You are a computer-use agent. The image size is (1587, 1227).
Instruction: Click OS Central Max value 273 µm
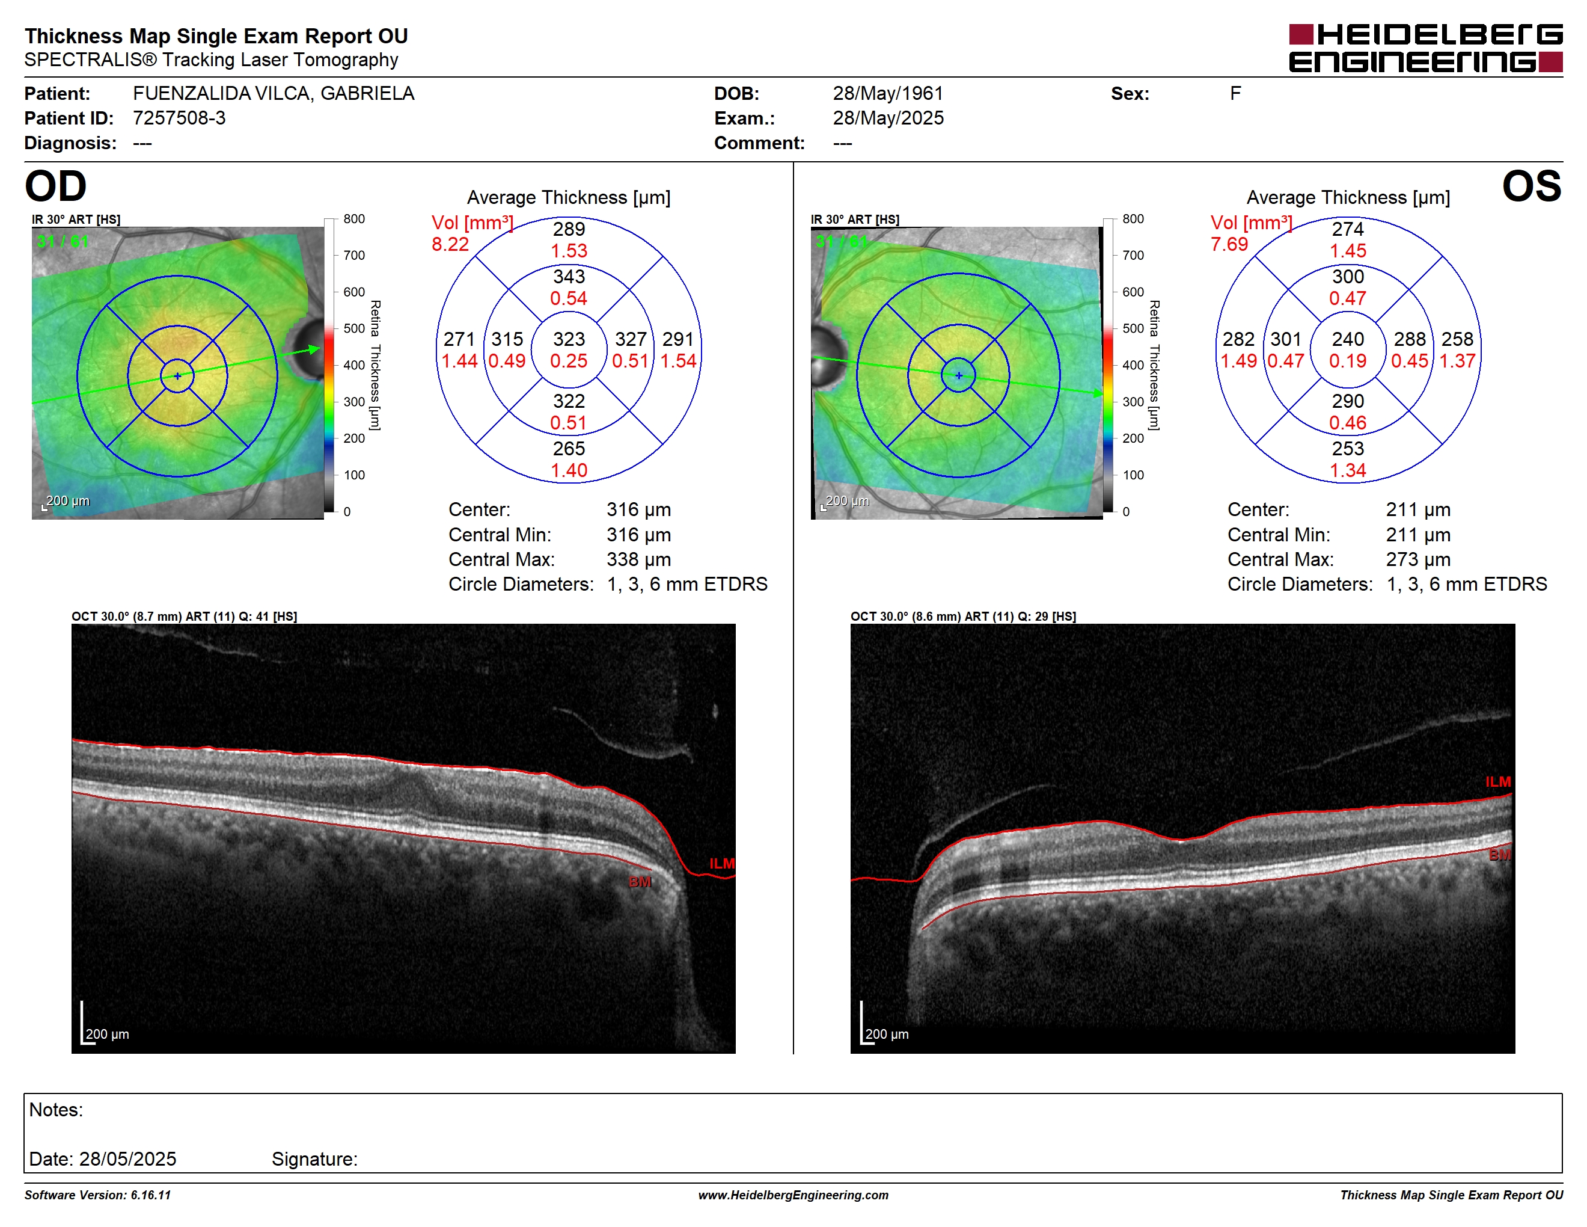(x=1417, y=559)
